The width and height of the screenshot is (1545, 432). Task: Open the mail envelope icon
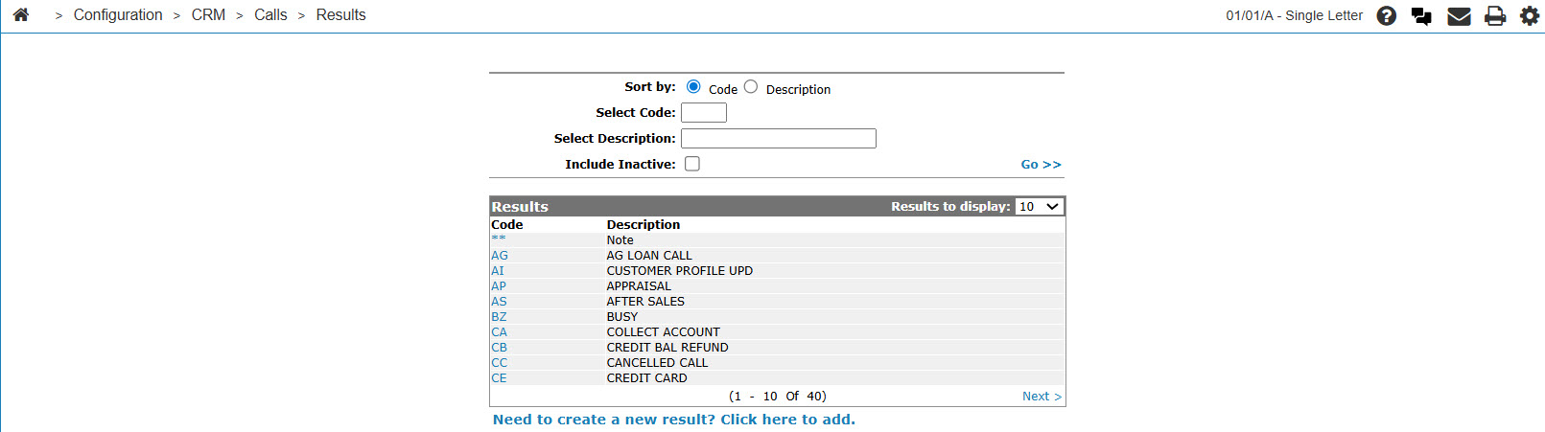click(1459, 15)
